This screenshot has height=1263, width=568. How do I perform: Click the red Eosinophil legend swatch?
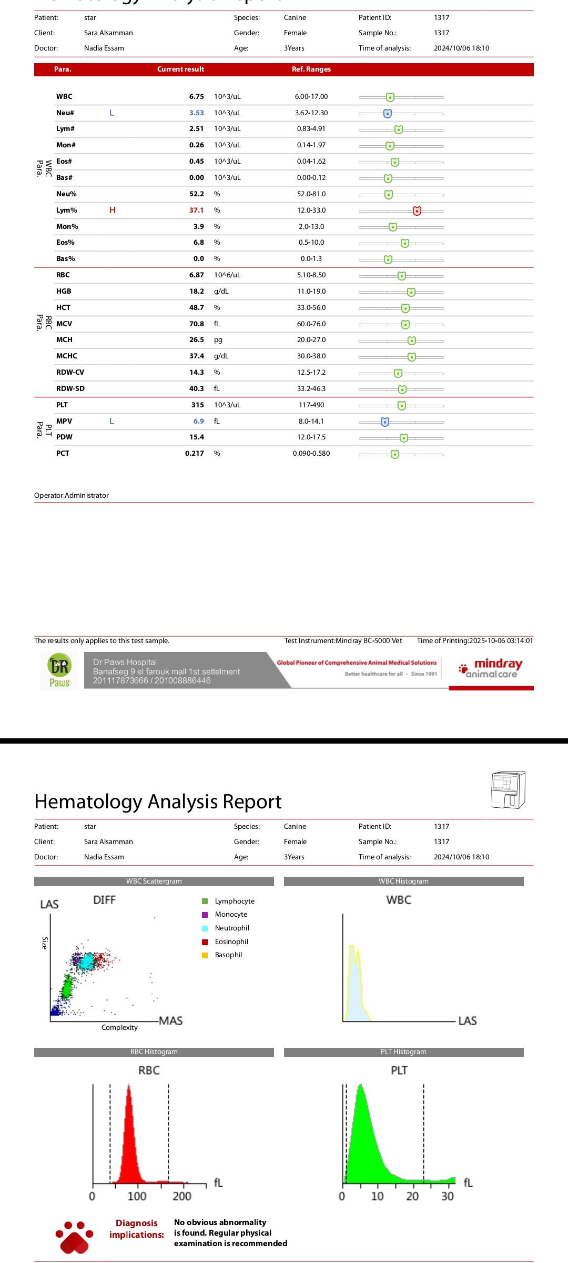205,942
